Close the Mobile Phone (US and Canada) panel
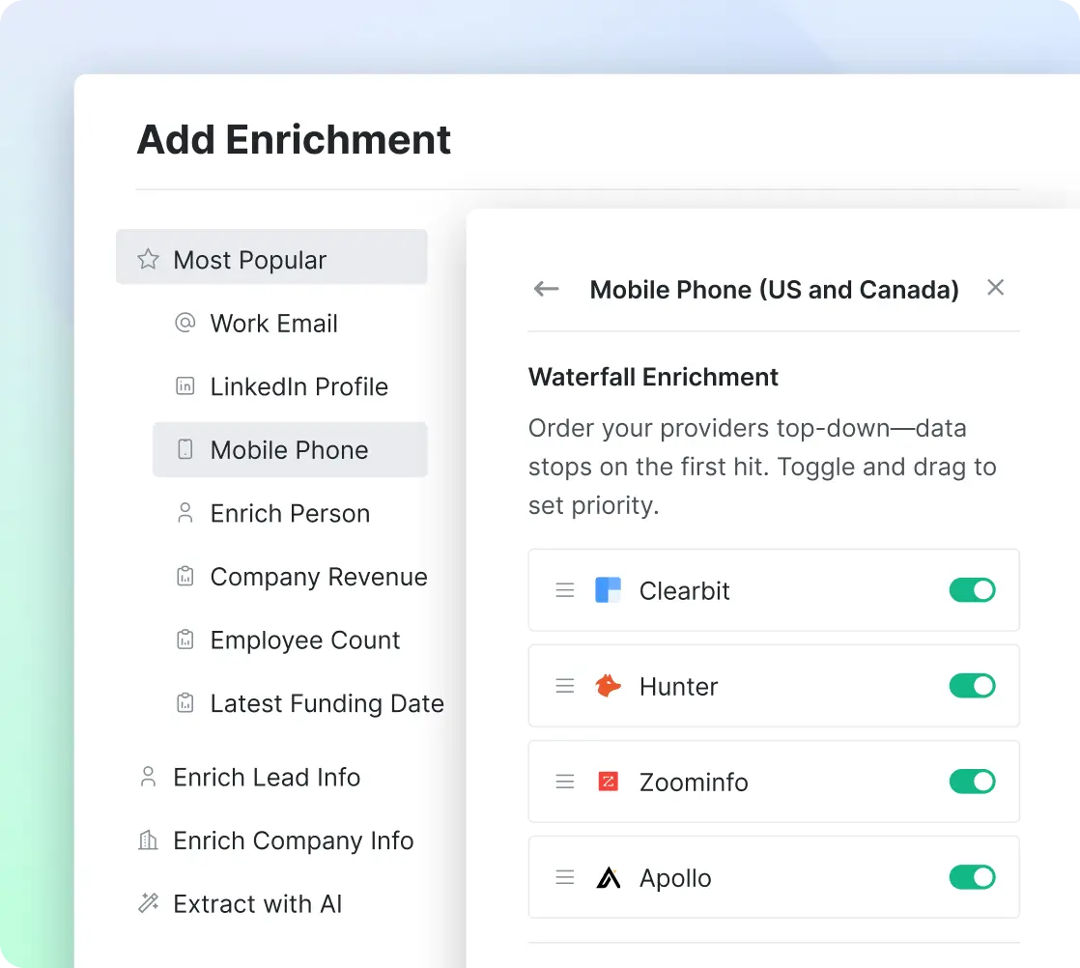 coord(995,287)
